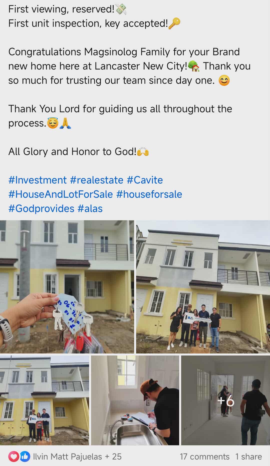The image size is (270, 466).
Task: Click the blue like reaction icon
Action: click(x=24, y=457)
